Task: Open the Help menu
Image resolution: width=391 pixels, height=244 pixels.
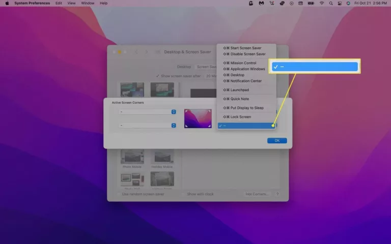Action: [104, 3]
